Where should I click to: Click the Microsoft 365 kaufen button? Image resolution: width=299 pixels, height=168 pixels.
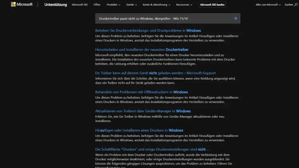point(212,4)
